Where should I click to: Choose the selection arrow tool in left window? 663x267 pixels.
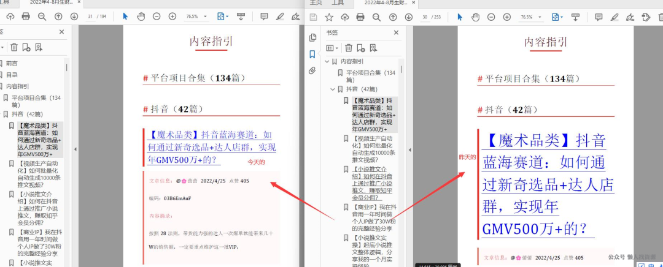[125, 17]
